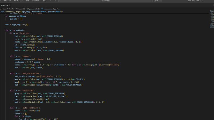The image size is (214, 120).
Task: Click the OneDrive breadcrumb segment
Action: tap(12, 9)
